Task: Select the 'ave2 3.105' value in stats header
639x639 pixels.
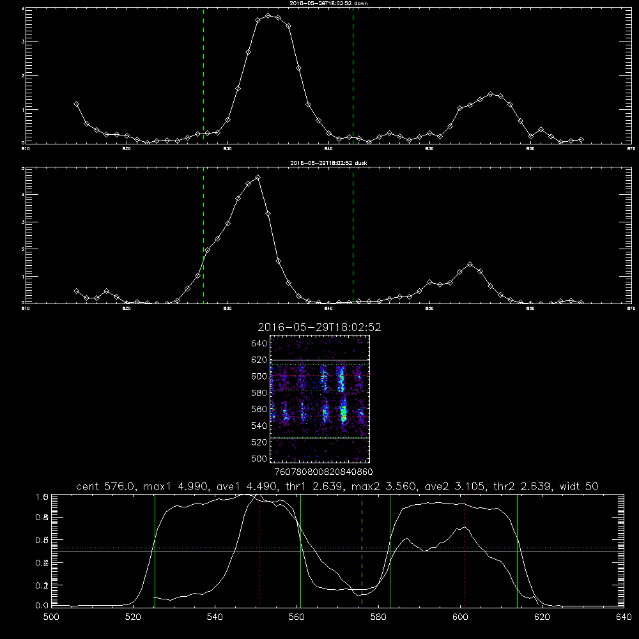Action: [456, 486]
